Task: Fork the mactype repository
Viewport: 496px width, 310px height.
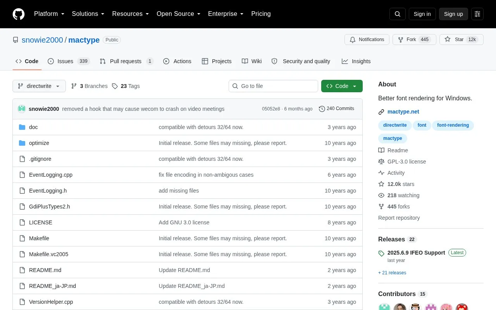Action: [x=414, y=40]
